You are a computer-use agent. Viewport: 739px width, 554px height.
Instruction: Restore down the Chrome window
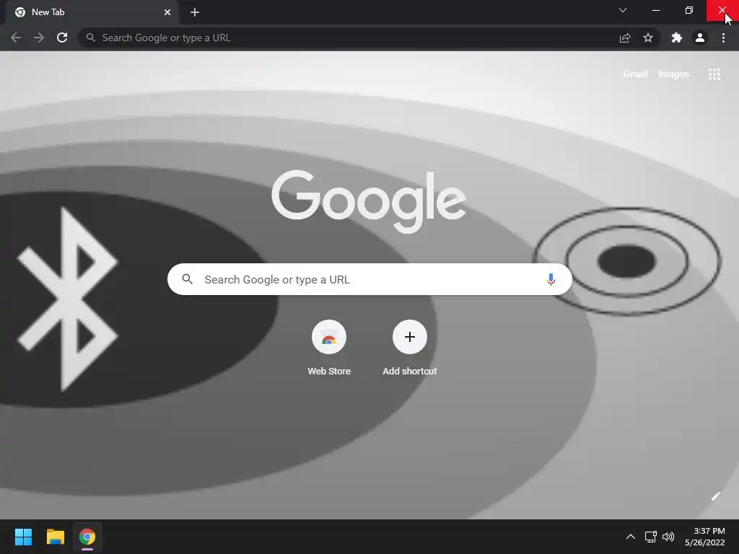(x=689, y=10)
